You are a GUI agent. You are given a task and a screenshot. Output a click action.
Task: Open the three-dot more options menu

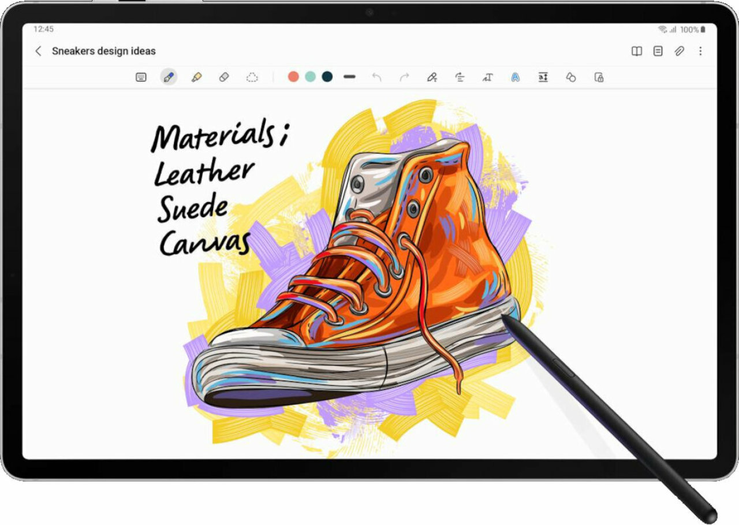[700, 51]
